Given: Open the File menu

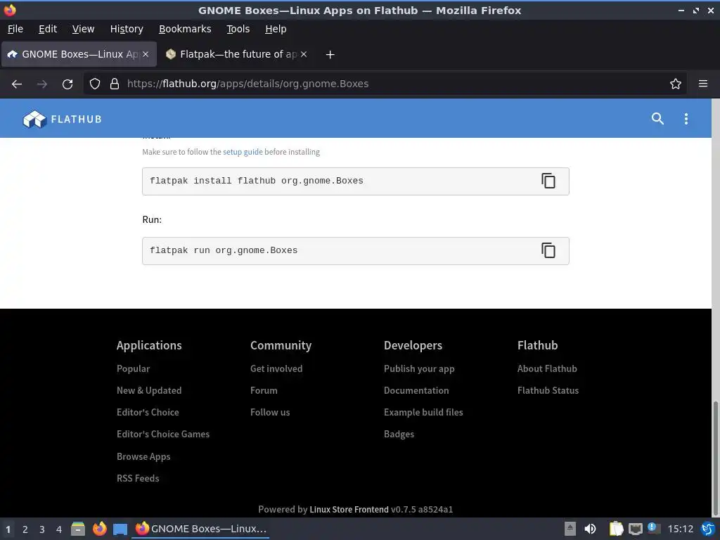Looking at the screenshot, I should 15,29.
